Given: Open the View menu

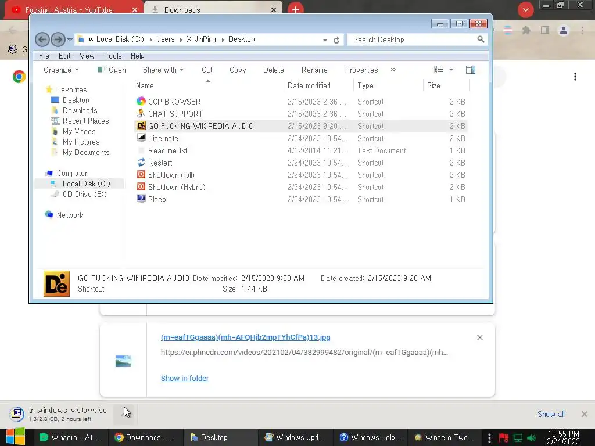Looking at the screenshot, I should pyautogui.click(x=87, y=56).
